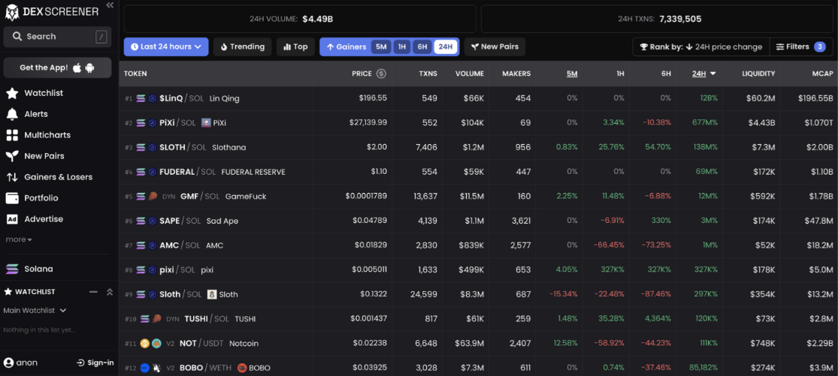Sort by 5M column header

(572, 74)
